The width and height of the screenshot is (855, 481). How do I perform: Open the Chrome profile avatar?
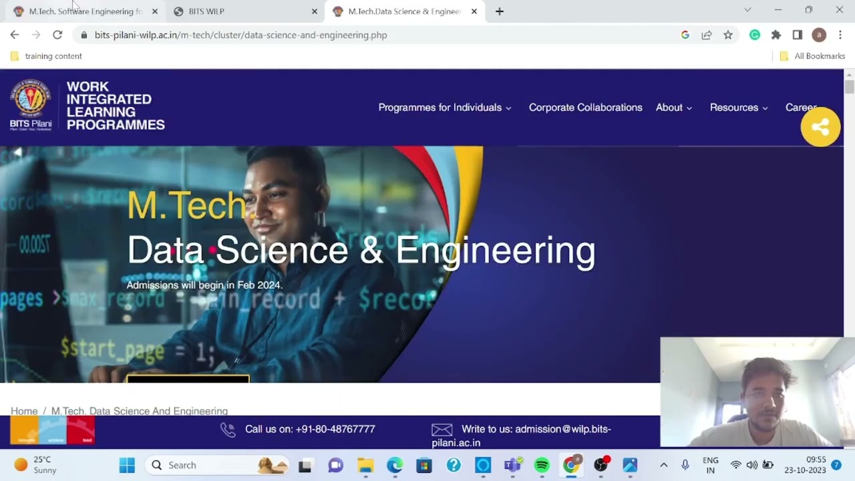tap(819, 35)
